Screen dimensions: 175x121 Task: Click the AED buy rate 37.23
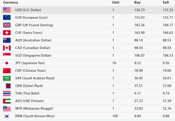pos(139,101)
